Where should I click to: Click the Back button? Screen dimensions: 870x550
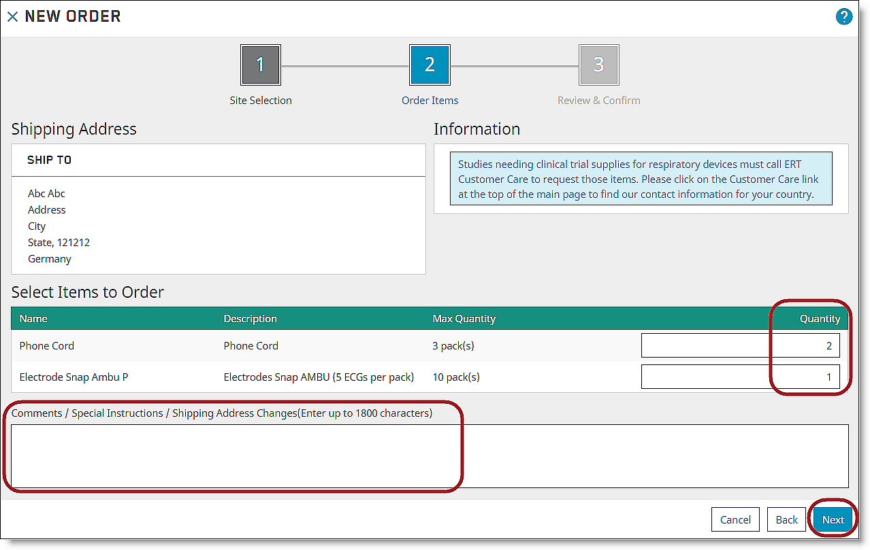click(786, 519)
